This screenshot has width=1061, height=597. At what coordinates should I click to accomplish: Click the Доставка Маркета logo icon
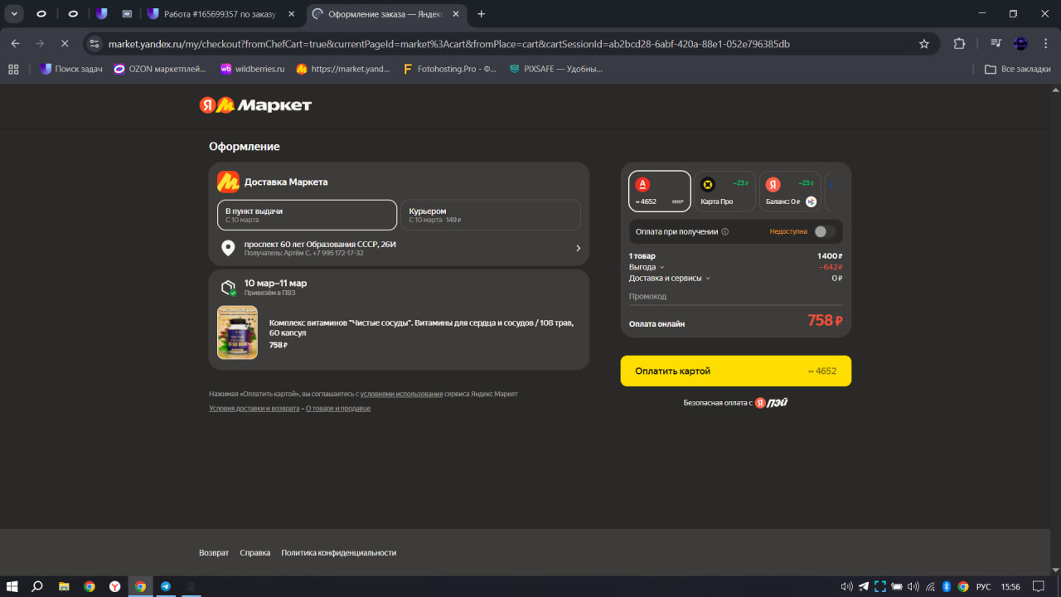pyautogui.click(x=228, y=182)
